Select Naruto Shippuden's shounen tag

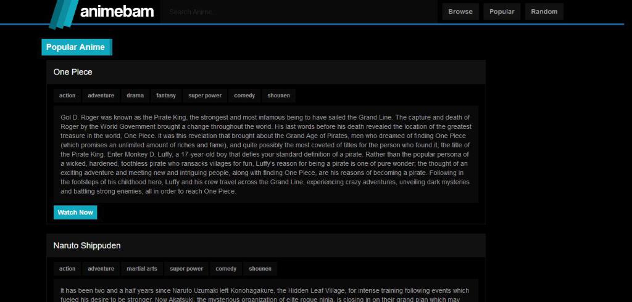260,269
